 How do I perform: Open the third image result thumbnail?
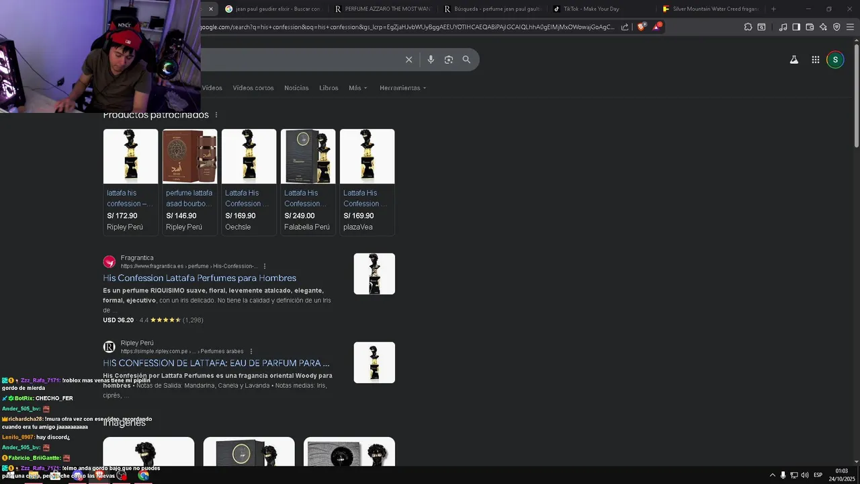(349, 452)
